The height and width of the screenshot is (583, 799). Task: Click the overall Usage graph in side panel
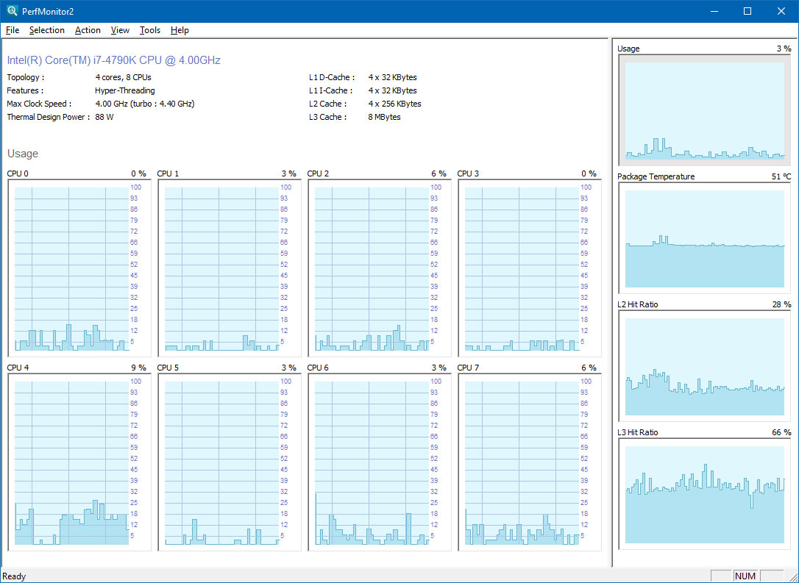[x=705, y=110]
